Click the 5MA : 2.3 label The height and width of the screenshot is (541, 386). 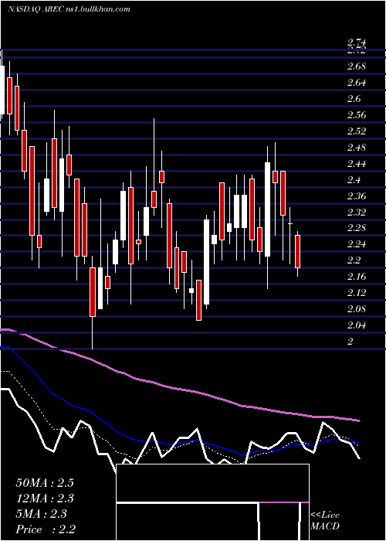[x=42, y=514]
